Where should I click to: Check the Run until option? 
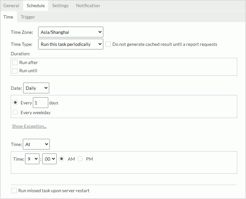coord(15,71)
